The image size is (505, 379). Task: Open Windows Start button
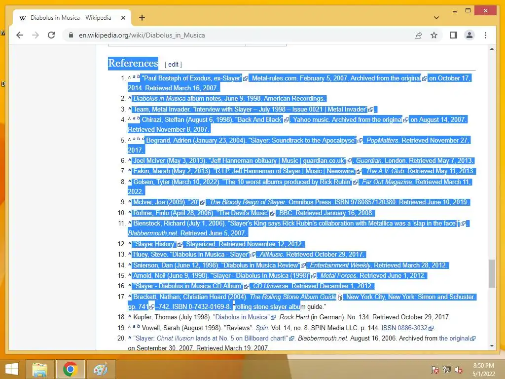coord(12,369)
